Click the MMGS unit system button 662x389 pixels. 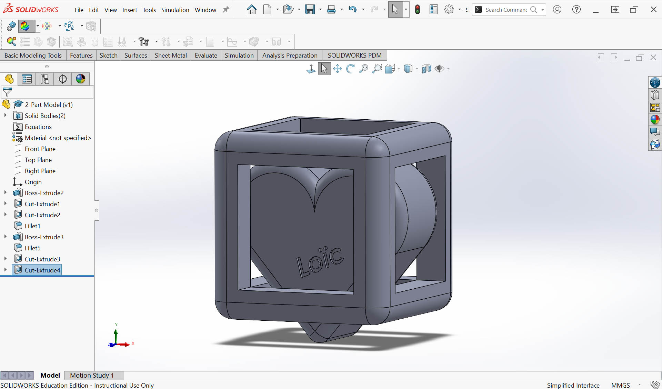620,385
